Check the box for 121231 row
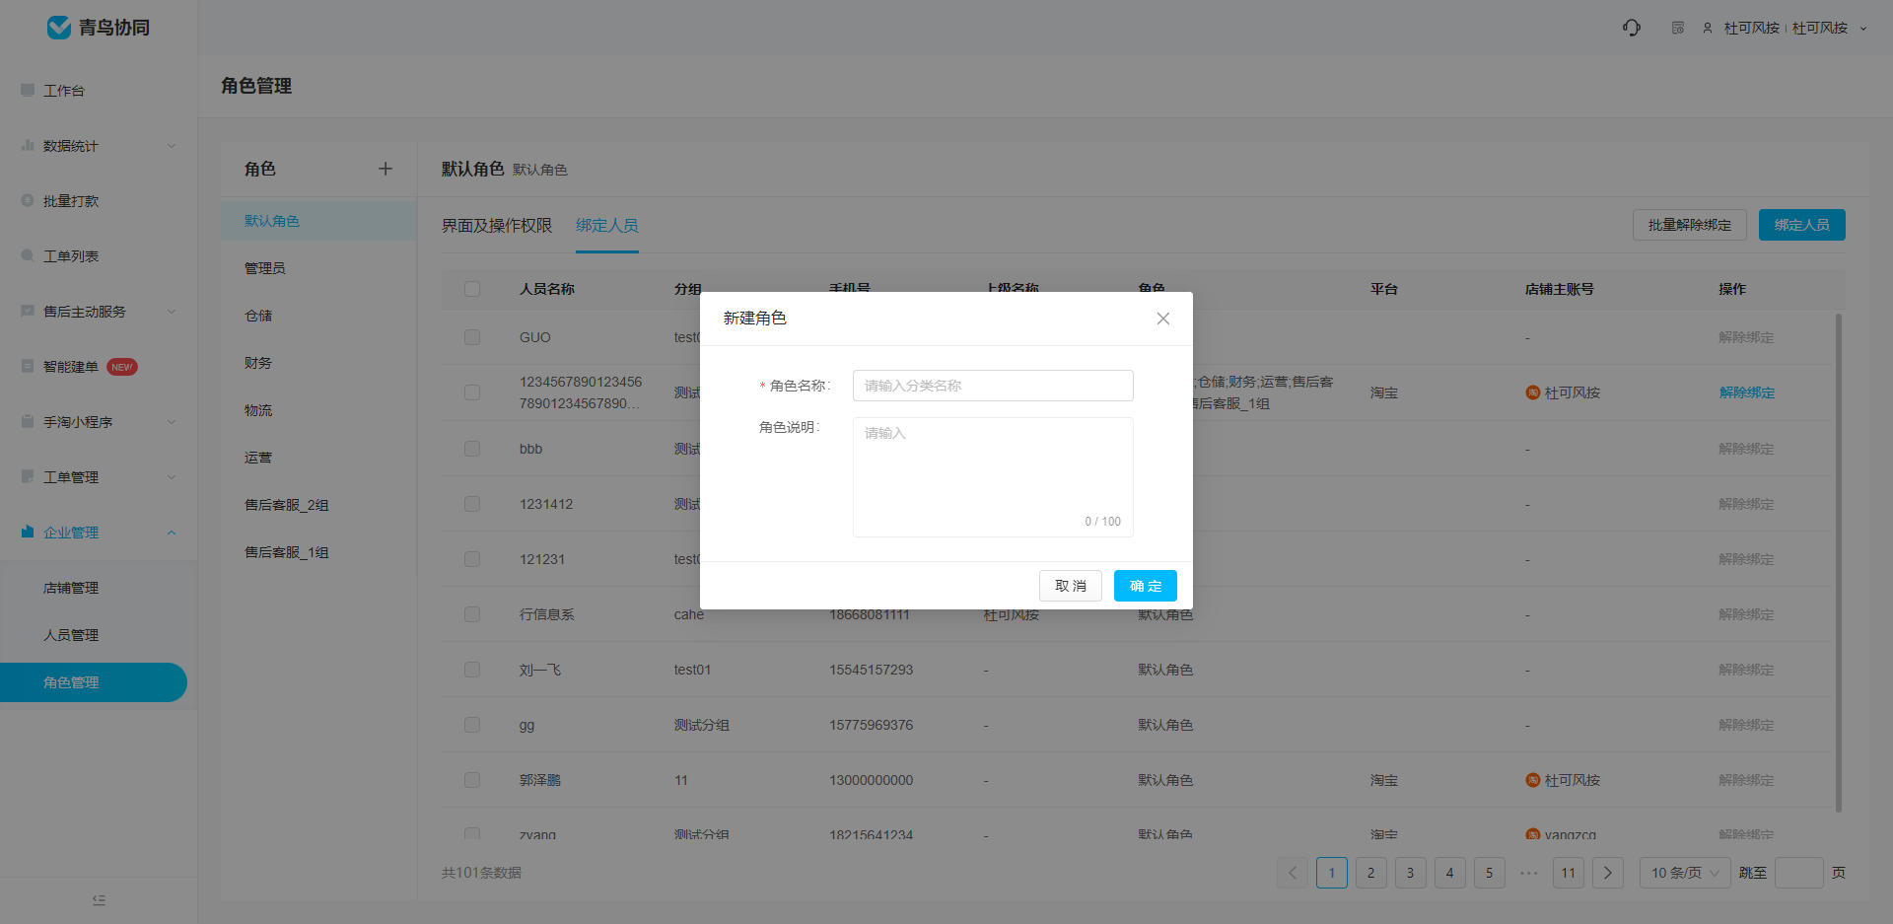Screen dimensions: 1893x924 [x=472, y=559]
